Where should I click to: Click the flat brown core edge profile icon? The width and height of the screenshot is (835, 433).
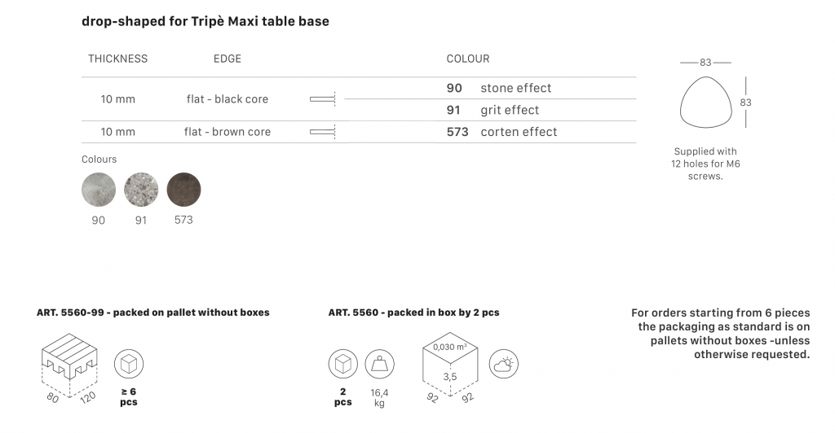tap(323, 132)
